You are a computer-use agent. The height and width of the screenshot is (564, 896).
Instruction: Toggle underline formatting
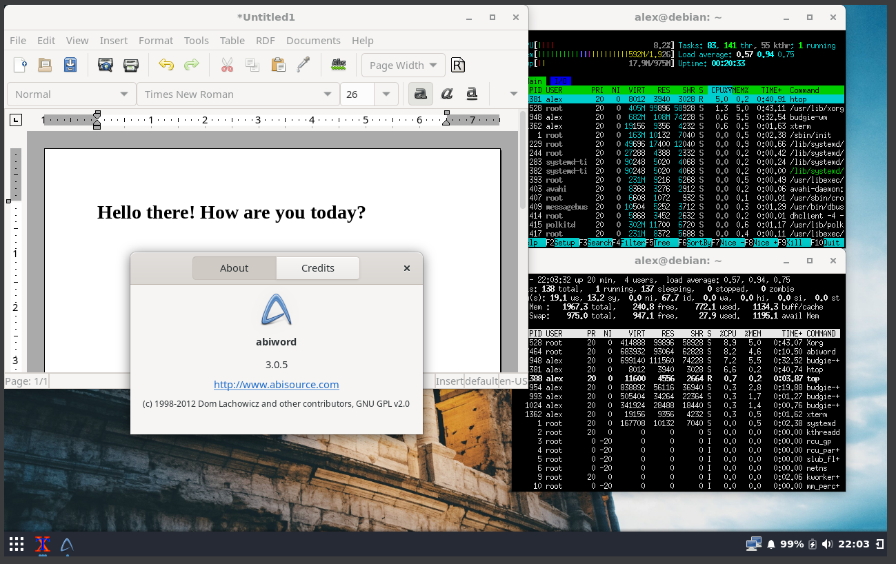[472, 94]
